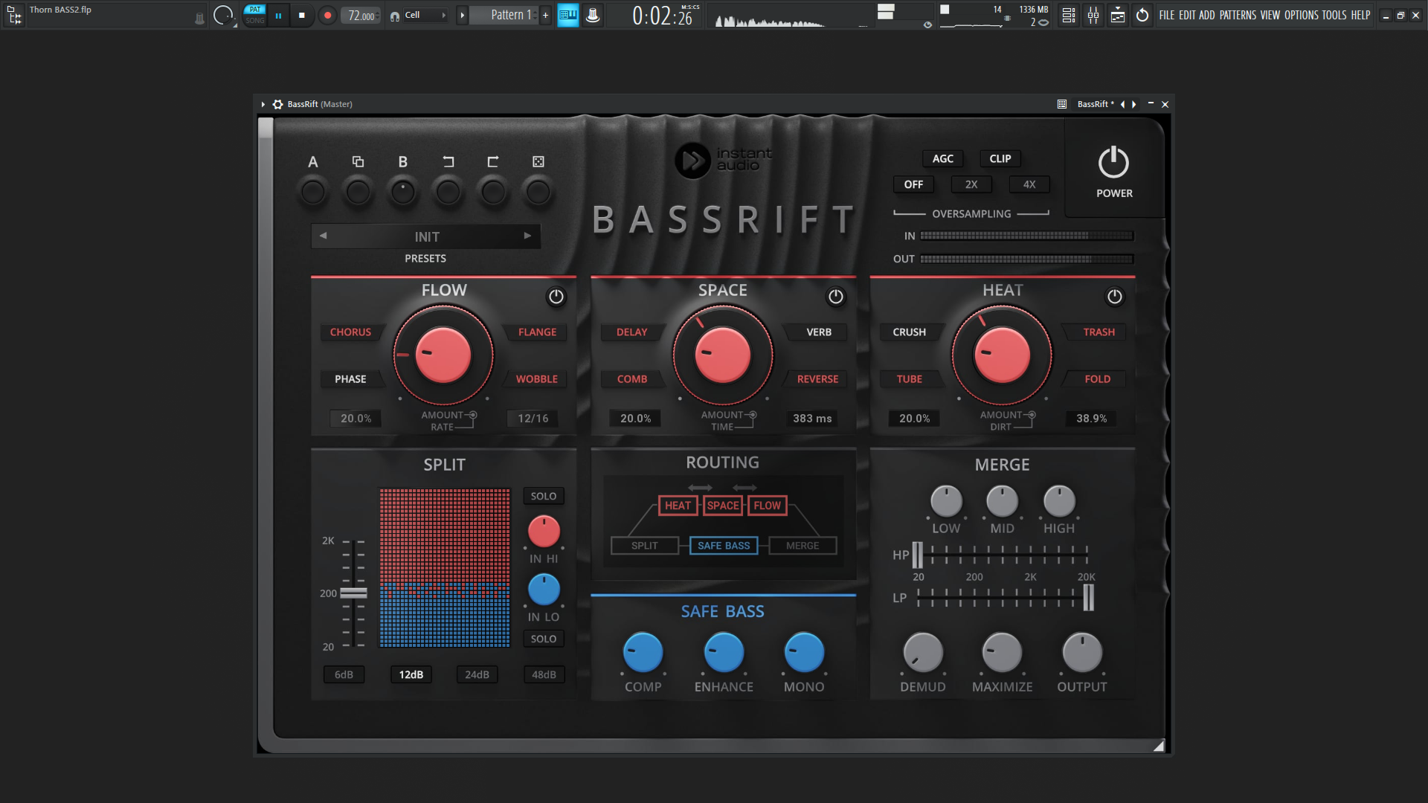
Task: Toggle the FLOW section power button
Action: (556, 297)
